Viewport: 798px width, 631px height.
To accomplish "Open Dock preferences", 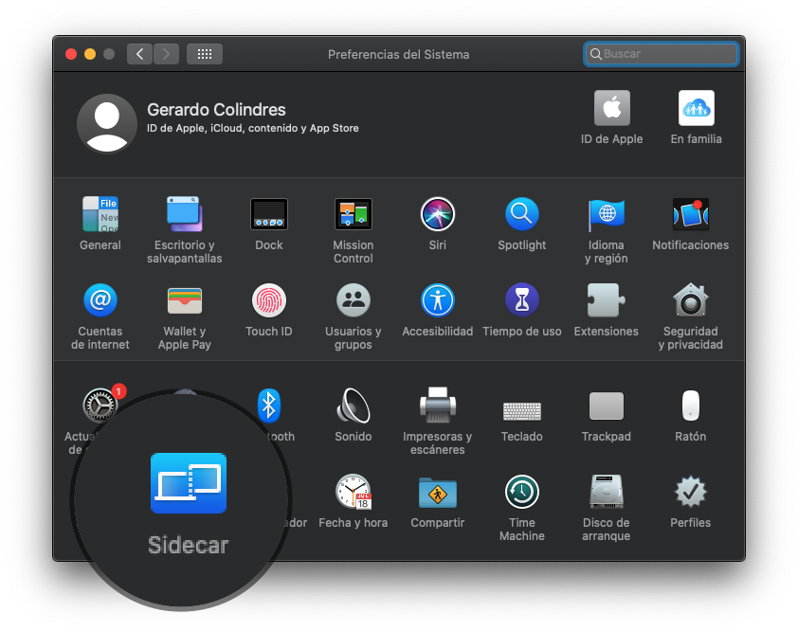I will point(268,214).
